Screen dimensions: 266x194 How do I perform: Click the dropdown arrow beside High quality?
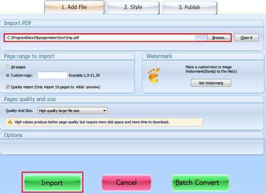[104, 111]
